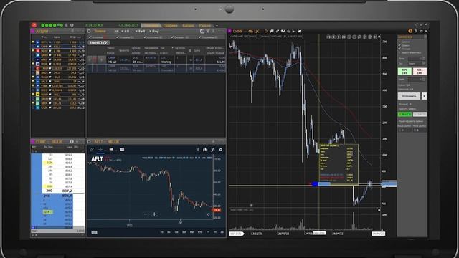Open the order type dropdown in order panel

[417, 64]
